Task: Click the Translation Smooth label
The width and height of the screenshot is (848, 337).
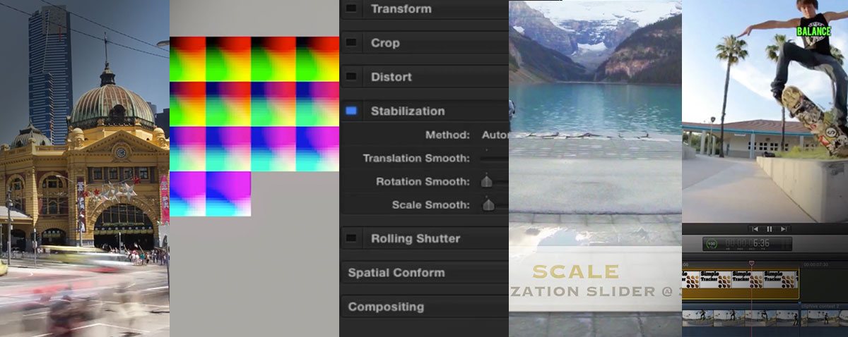Action: click(416, 158)
